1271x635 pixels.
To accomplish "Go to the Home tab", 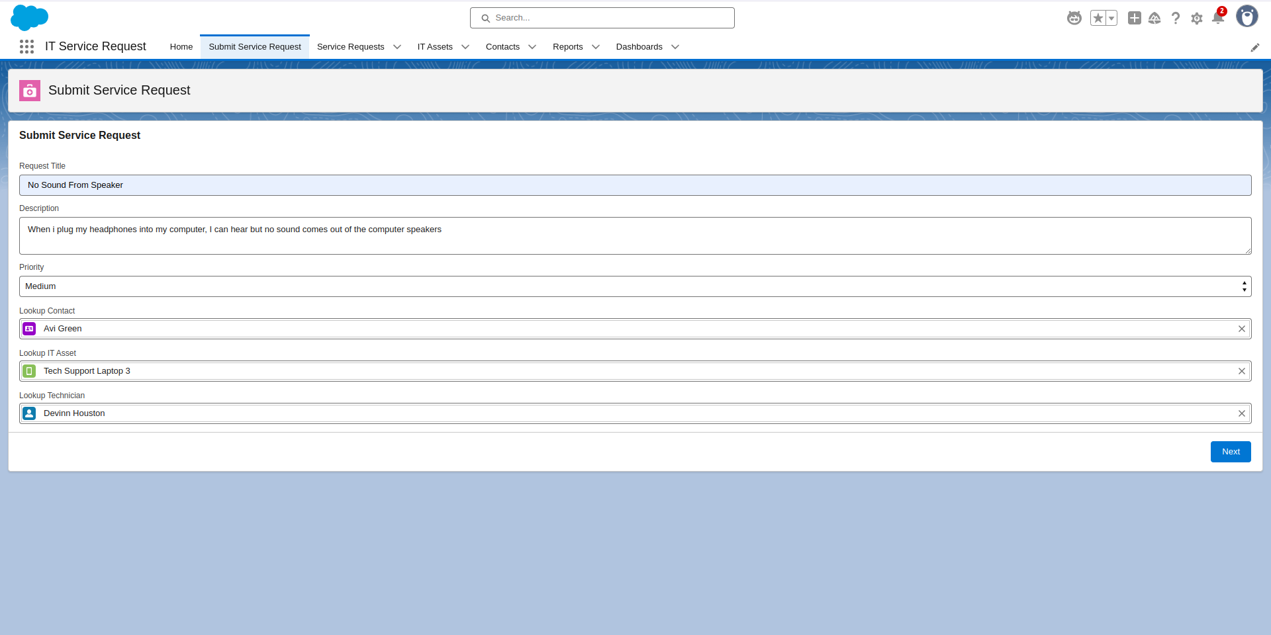I will tap(181, 47).
